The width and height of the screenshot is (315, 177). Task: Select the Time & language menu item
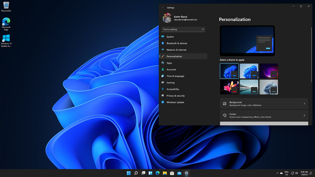point(175,76)
